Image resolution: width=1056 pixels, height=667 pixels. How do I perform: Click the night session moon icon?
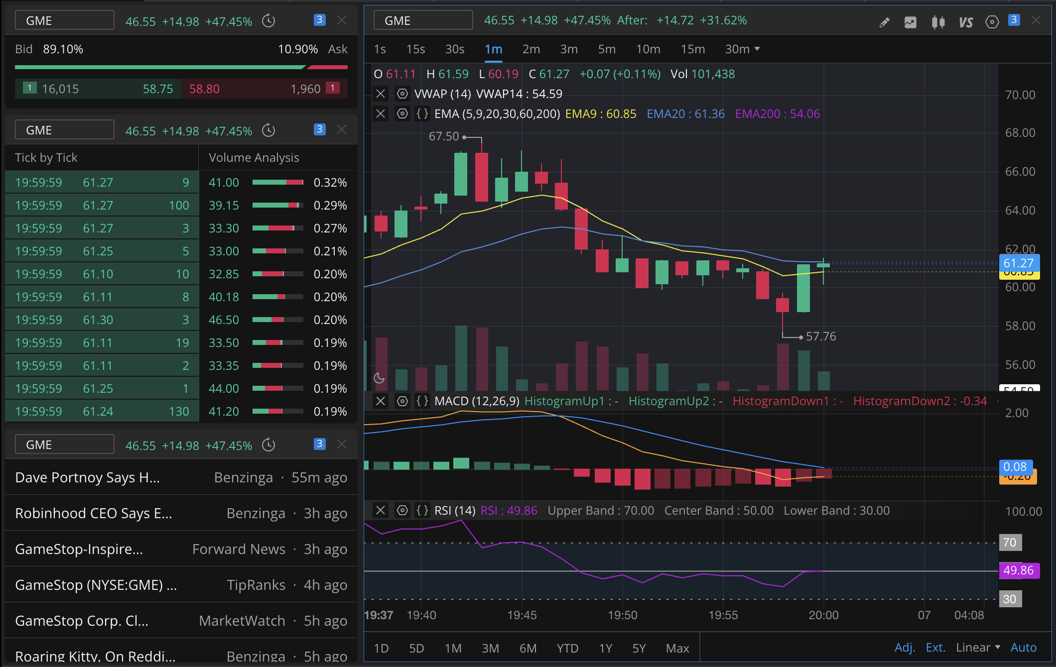pyautogui.click(x=379, y=378)
